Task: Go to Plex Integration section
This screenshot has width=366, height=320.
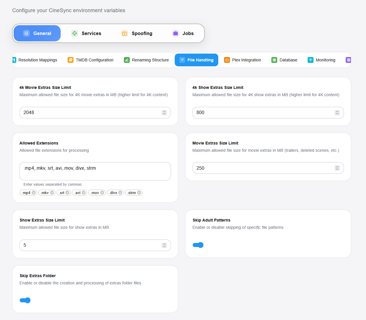Action: tap(242, 60)
